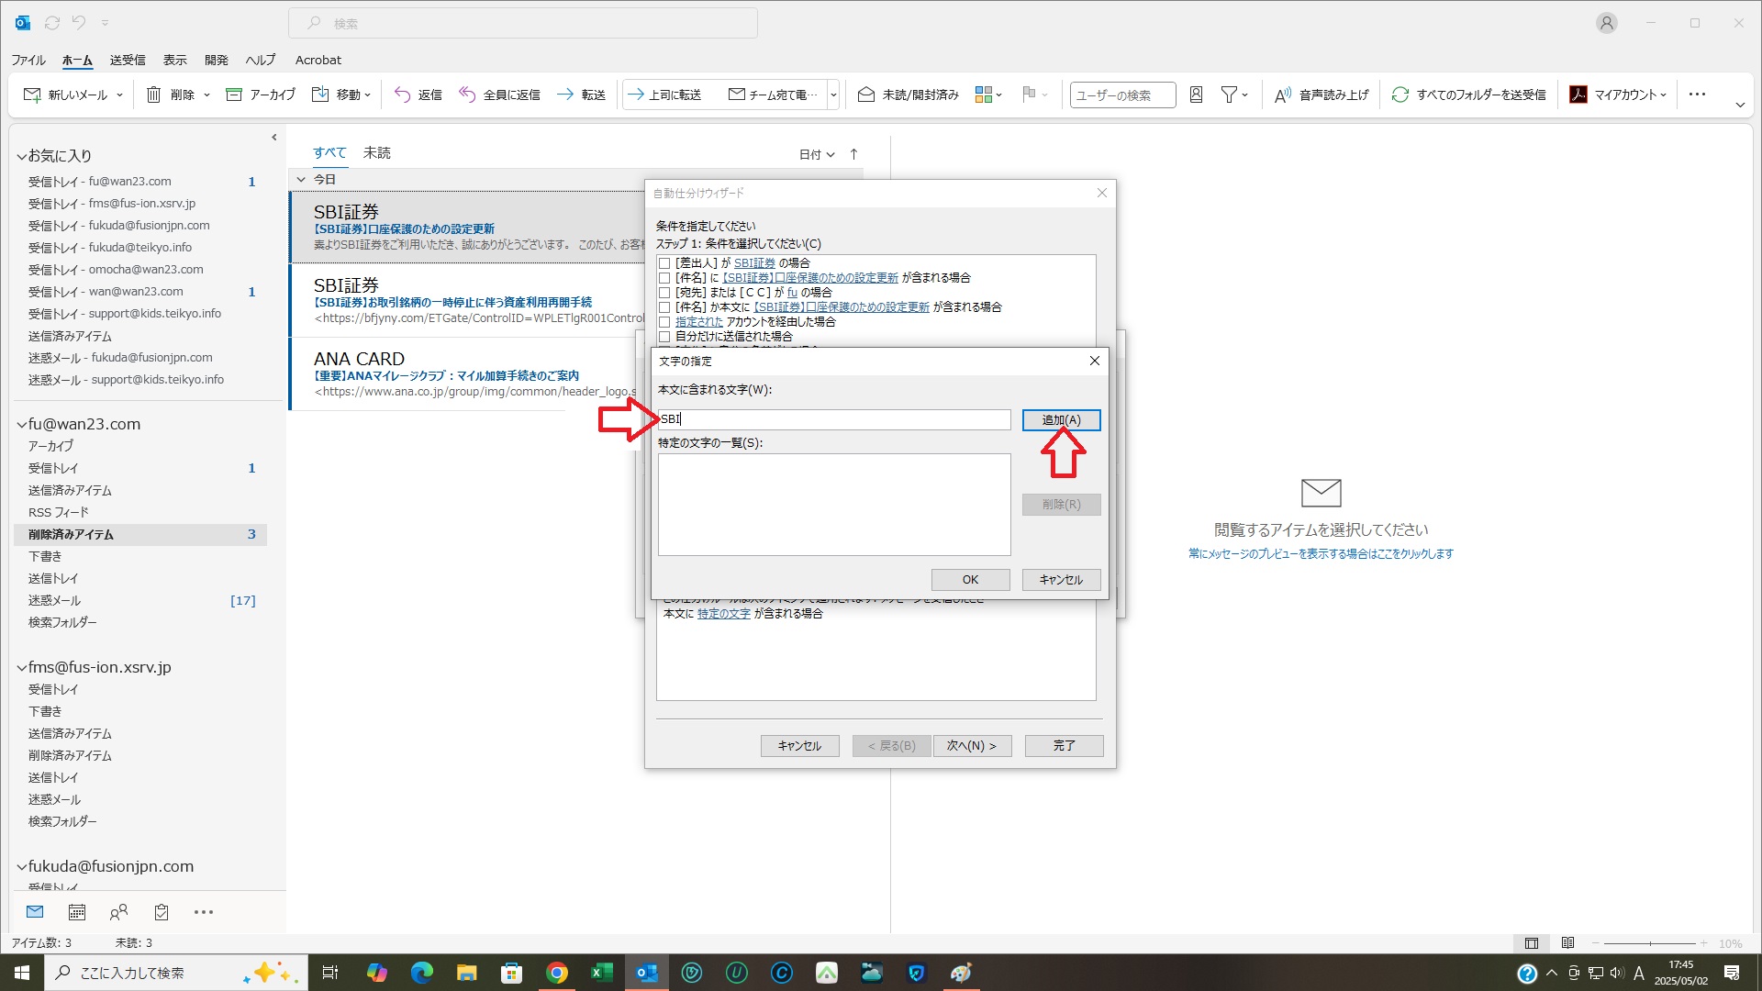
Task: Click Send/Receive All Folders sync icon
Action: [1400, 95]
